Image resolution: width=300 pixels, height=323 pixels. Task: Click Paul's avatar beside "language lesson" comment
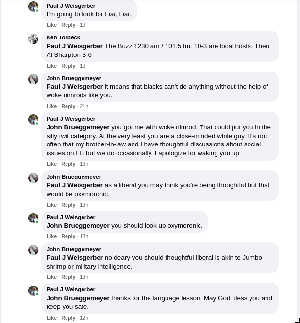coord(33,290)
